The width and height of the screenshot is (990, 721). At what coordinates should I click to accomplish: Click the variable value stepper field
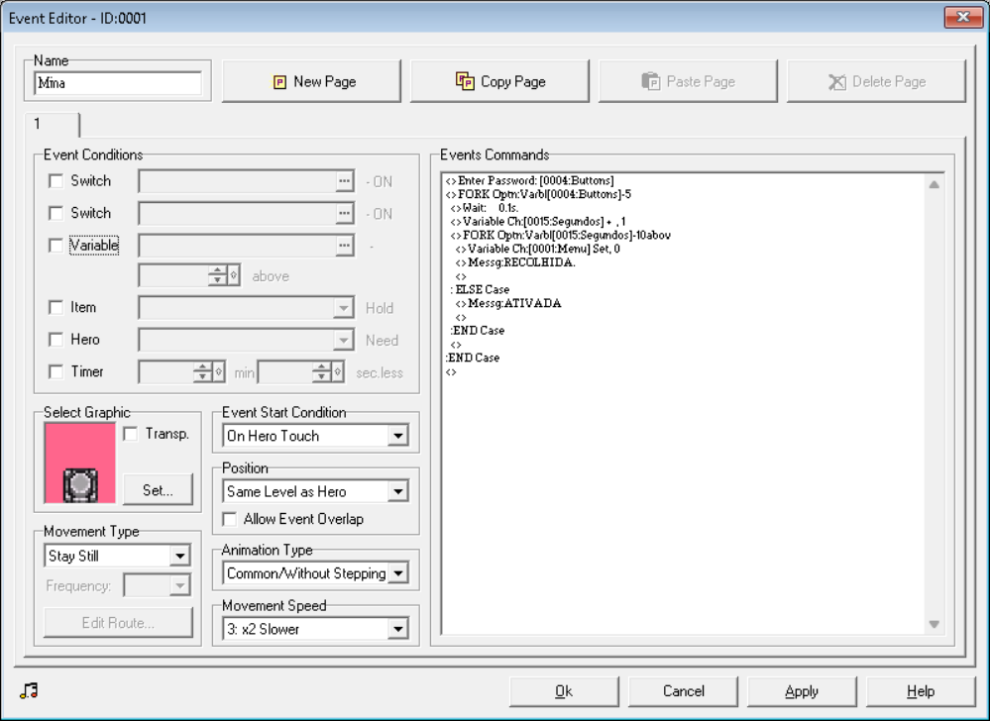pyautogui.click(x=188, y=275)
